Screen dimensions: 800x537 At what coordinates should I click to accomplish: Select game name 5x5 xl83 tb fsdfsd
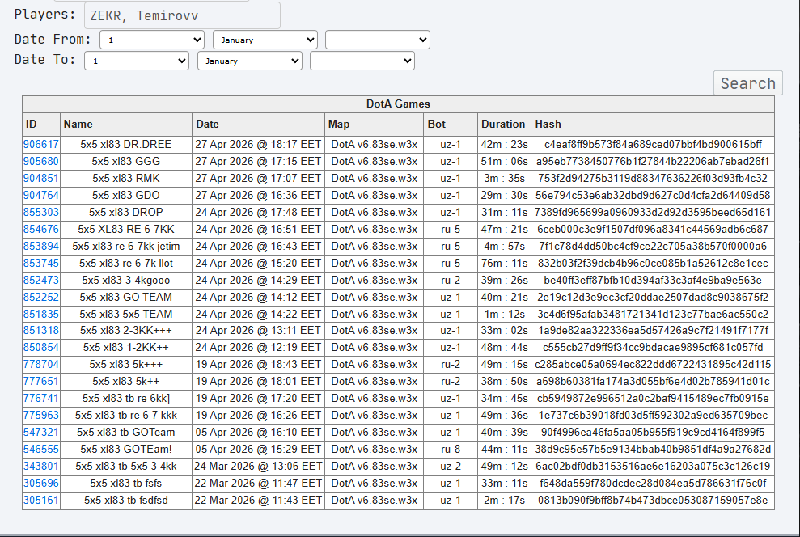pyautogui.click(x=126, y=500)
